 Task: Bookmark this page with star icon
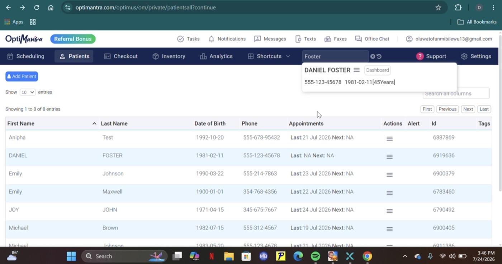[438, 8]
